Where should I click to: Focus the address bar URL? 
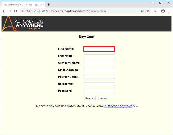pyautogui.click(x=78, y=11)
